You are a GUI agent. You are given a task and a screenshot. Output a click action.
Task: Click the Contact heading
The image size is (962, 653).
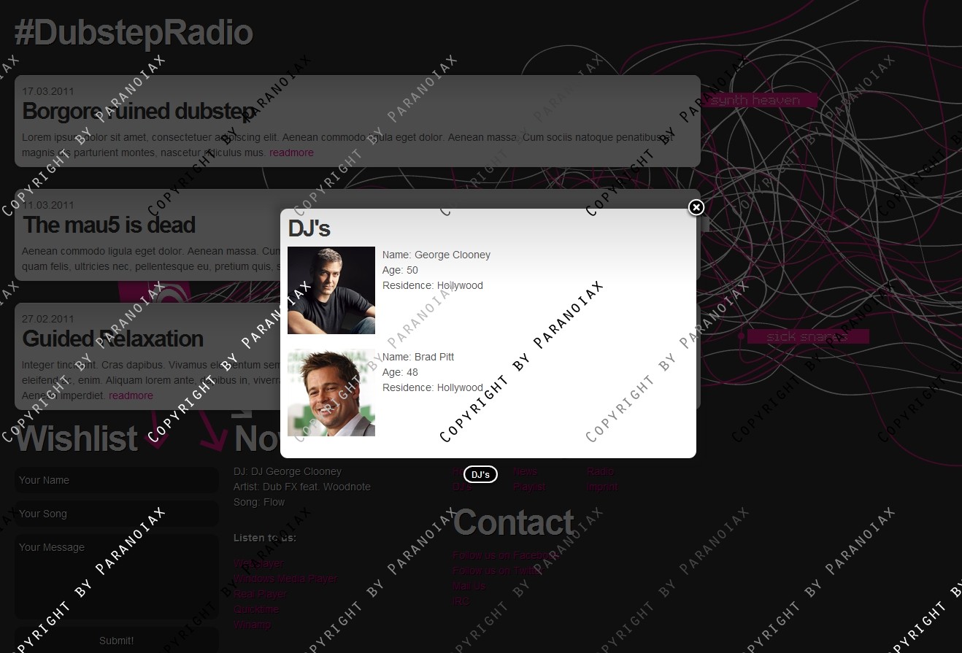513,523
